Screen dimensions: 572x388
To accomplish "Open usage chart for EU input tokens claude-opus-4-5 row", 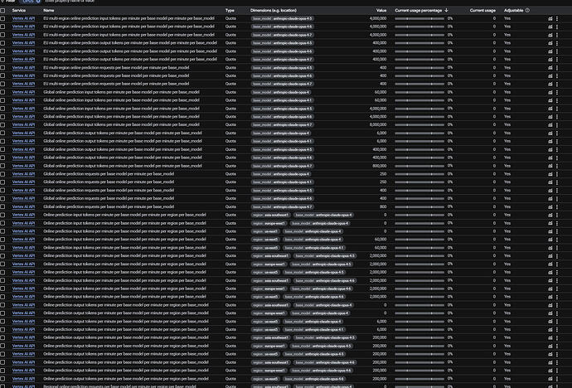I will (x=550, y=18).
